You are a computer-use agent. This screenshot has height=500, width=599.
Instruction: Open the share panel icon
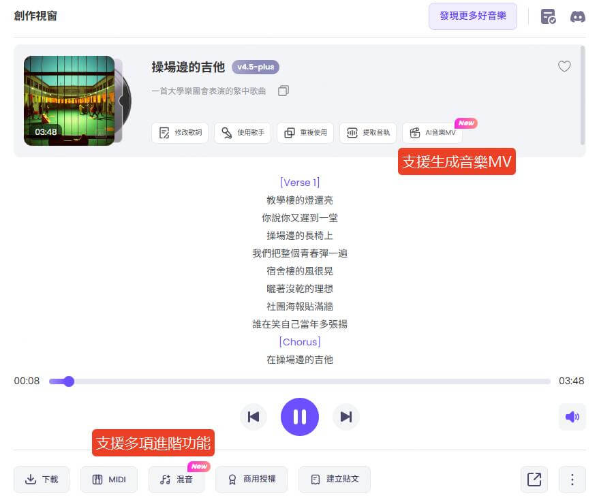[x=534, y=480]
